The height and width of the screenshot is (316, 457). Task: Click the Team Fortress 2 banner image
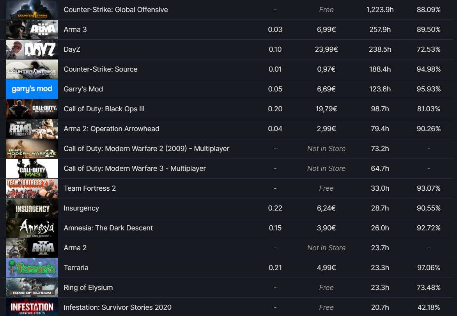click(x=32, y=188)
